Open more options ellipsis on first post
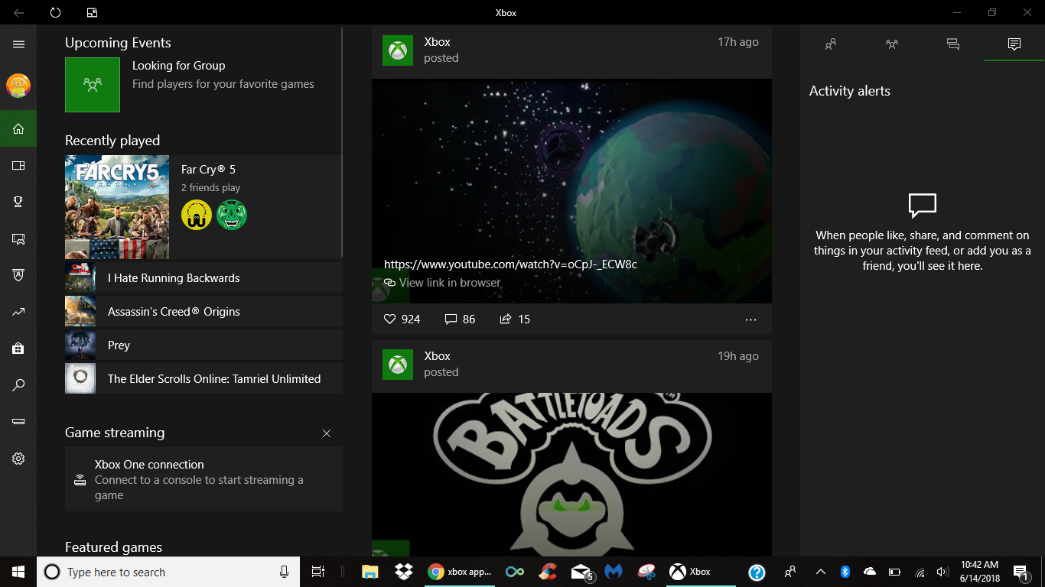This screenshot has width=1045, height=587. tap(750, 319)
